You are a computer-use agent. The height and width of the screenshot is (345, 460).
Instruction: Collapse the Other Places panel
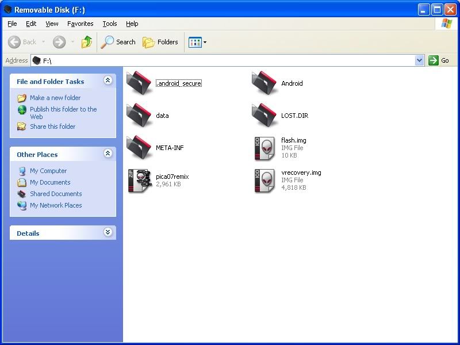click(108, 153)
